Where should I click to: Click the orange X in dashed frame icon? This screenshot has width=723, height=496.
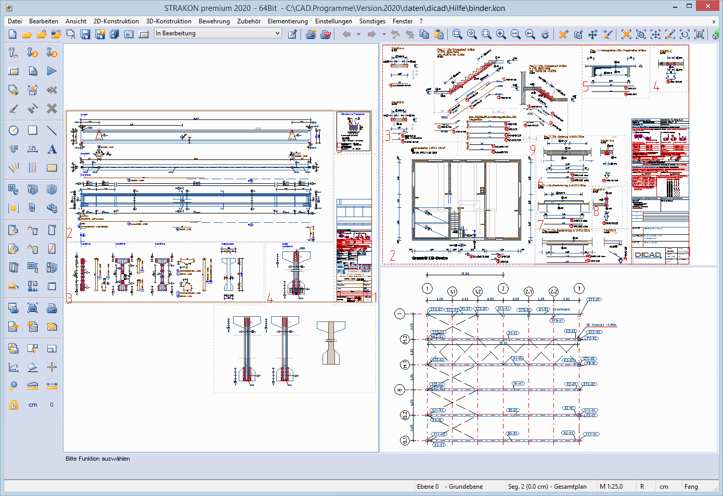coord(626,34)
